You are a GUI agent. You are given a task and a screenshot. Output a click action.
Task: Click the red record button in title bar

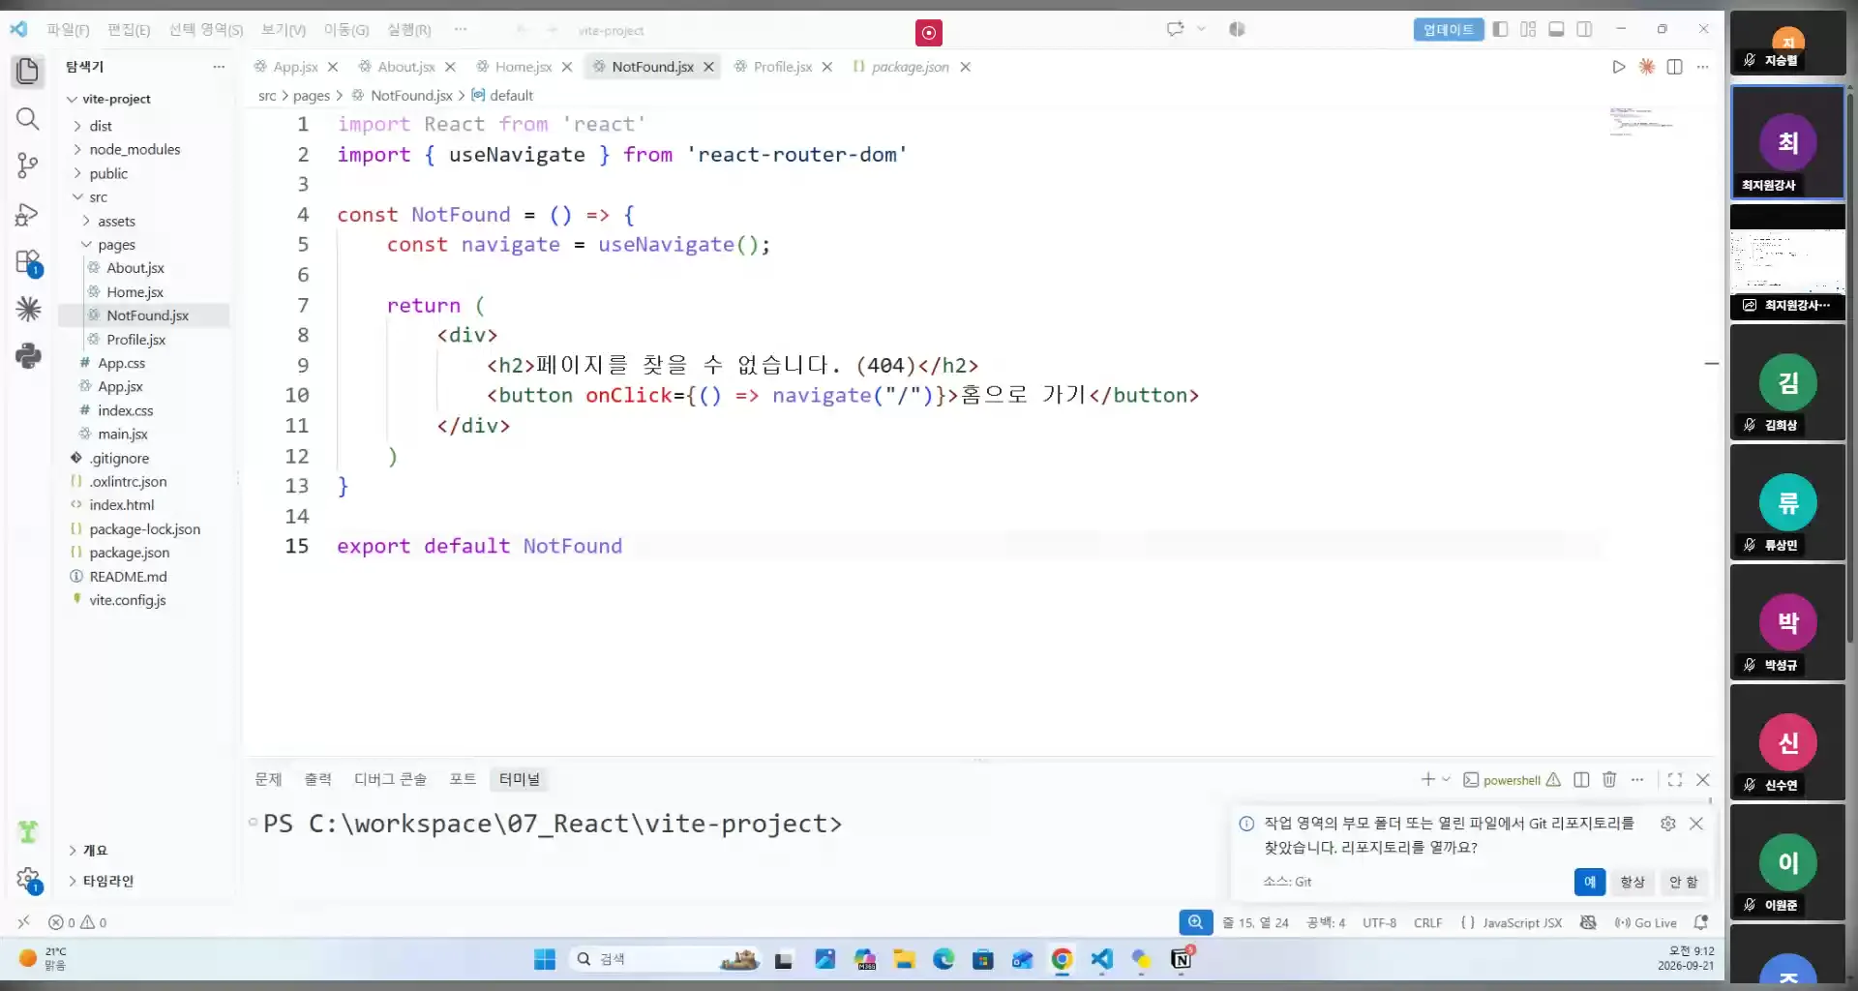929,33
